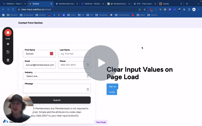
Task: Open the Inspo bookmarks folder
Action: pyautogui.click(x=72, y=15)
